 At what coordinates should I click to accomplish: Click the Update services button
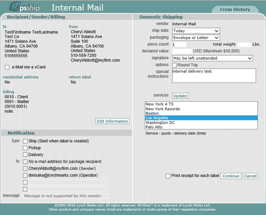coord(180,96)
